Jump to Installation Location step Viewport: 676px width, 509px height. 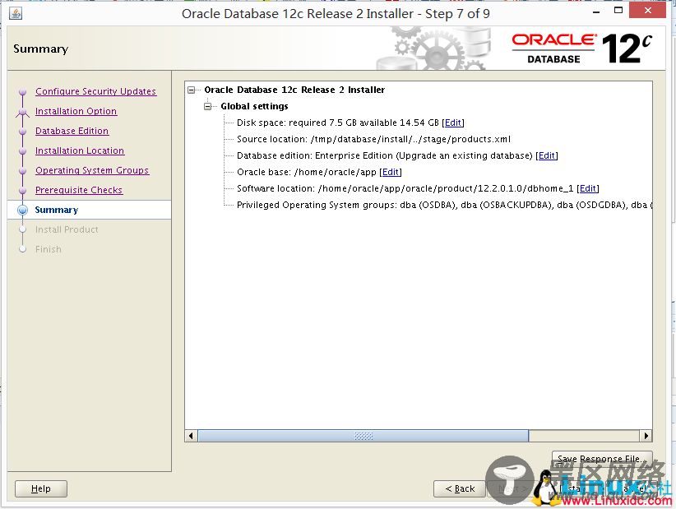(80, 150)
